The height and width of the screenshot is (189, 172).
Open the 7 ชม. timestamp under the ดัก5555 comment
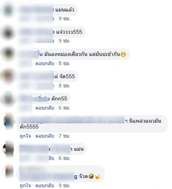click(x=64, y=136)
